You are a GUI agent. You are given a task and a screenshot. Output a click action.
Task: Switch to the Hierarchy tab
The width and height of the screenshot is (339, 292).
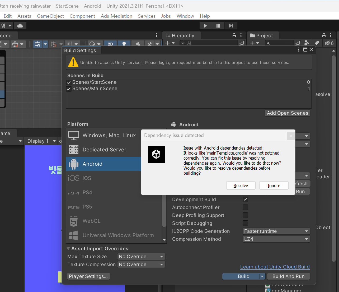tap(182, 35)
